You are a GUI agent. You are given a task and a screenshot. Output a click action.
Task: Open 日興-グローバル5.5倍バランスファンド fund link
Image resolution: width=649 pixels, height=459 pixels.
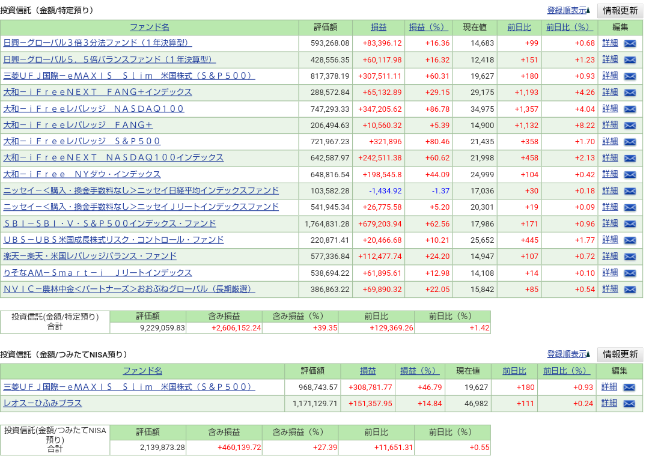tap(110, 59)
